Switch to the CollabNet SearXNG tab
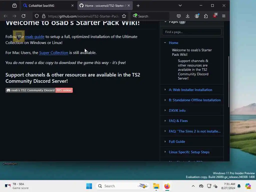The width and height of the screenshot is (256, 192). [x=48, y=6]
